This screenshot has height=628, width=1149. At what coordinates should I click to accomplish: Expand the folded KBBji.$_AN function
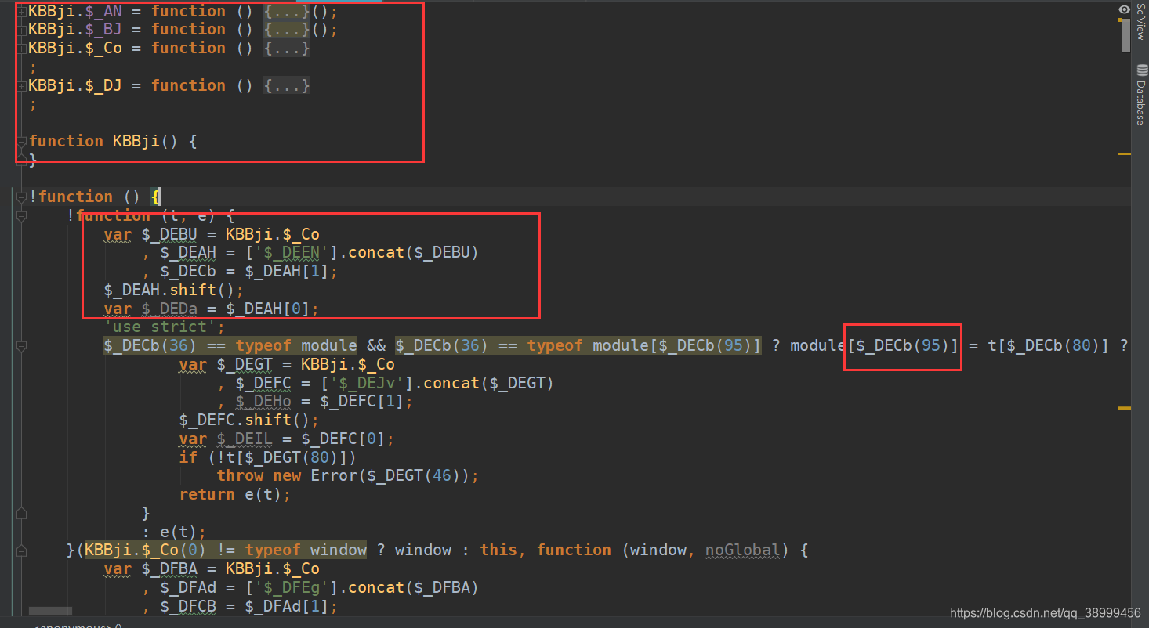(x=21, y=11)
